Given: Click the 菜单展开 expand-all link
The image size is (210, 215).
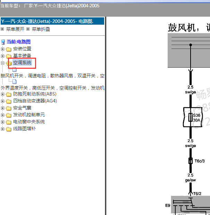Looking at the screenshot, I should (15, 29).
